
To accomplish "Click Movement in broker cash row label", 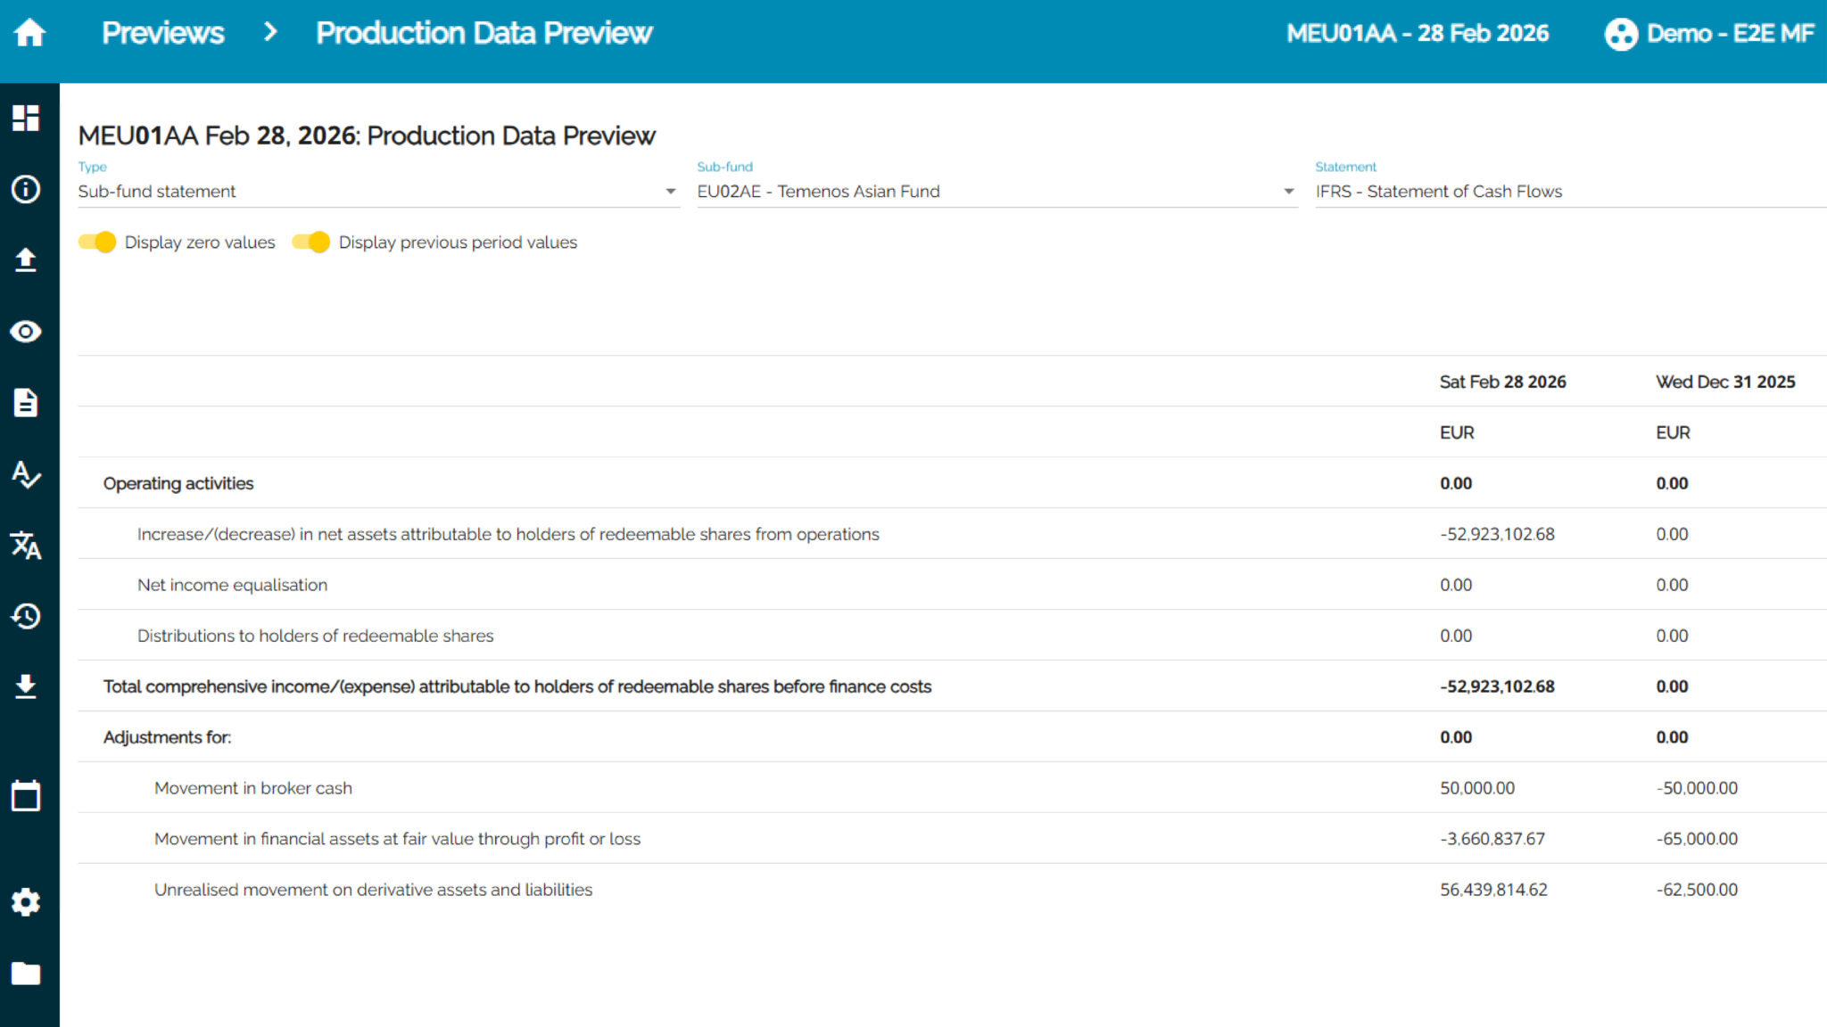I will tap(253, 788).
